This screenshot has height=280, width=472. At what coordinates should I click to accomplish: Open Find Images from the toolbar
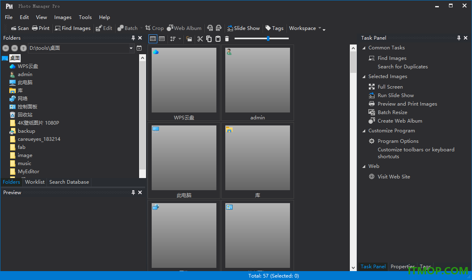coord(72,28)
